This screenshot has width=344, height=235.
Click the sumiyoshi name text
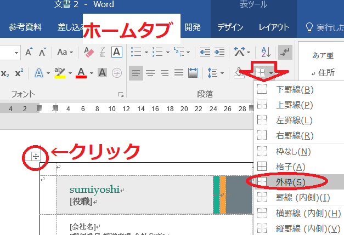click(x=94, y=189)
